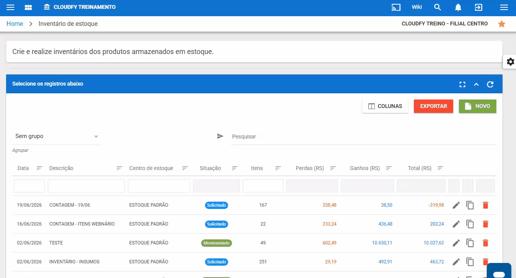
Task: Click the Centro de estoque filter input
Action: [x=159, y=186]
